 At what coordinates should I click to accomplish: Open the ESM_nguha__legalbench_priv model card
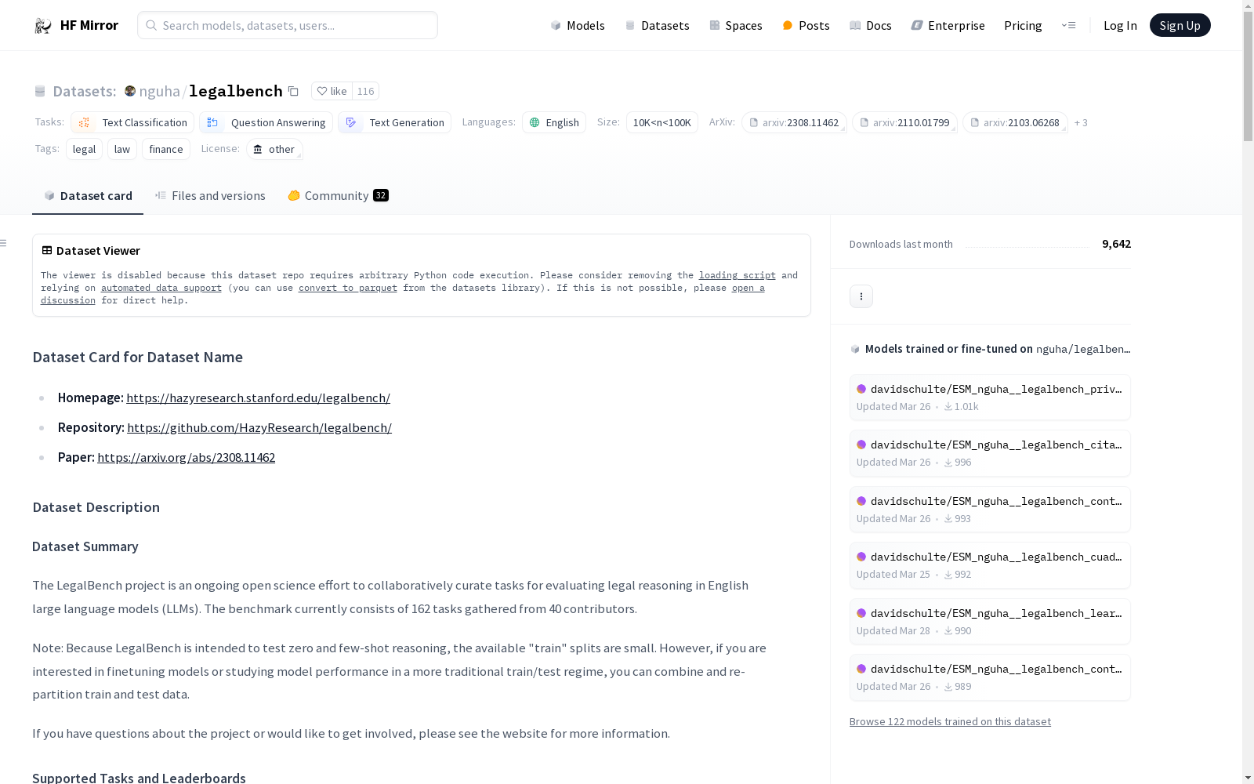click(x=990, y=397)
